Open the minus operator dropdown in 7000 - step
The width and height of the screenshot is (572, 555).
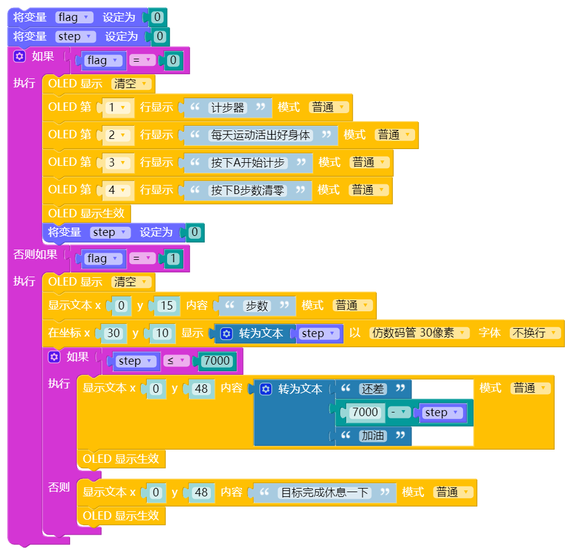coord(399,413)
